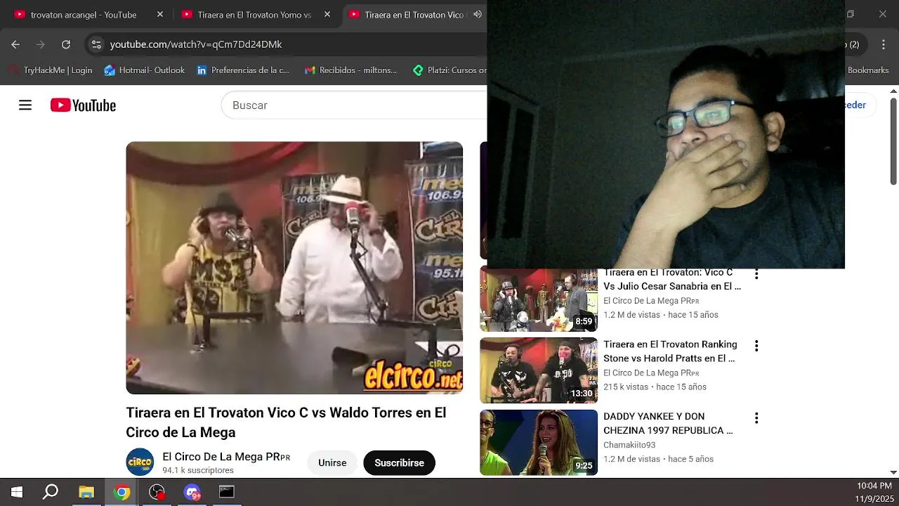Open El Circo De La Mega channel avatar
The height and width of the screenshot is (506, 899).
pyautogui.click(x=140, y=462)
